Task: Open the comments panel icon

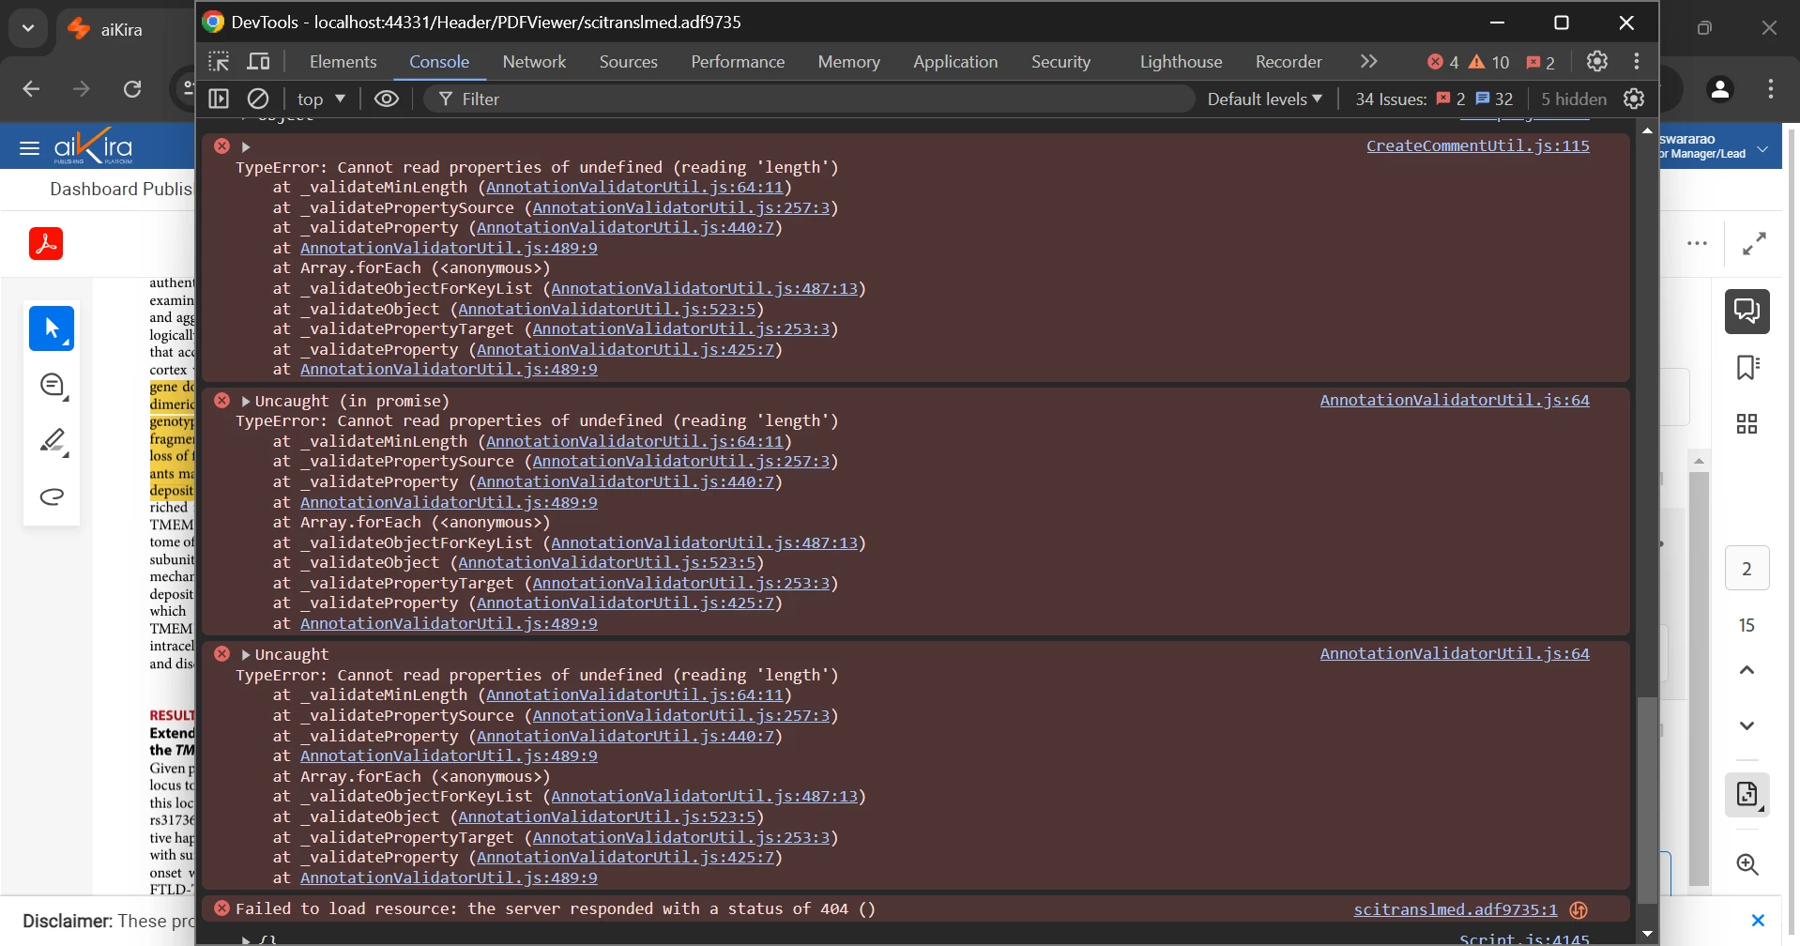Action: pyautogui.click(x=1747, y=312)
